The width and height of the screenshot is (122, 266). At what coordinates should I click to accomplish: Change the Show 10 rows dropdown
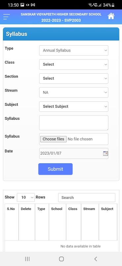coord(26,198)
